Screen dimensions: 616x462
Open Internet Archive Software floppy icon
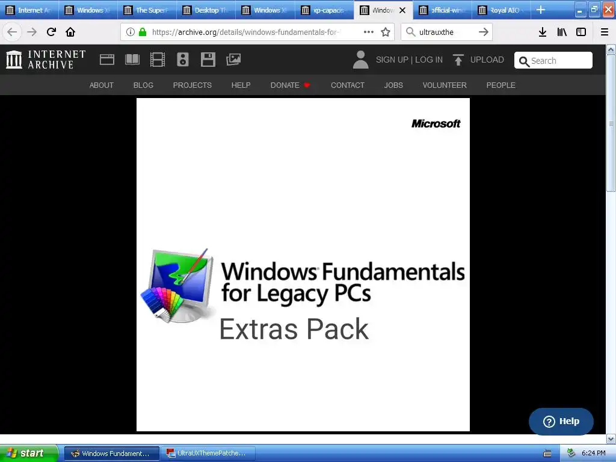(208, 60)
